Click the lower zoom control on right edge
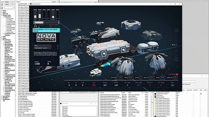Screen dimensions: 209x117 [x=176, y=59]
